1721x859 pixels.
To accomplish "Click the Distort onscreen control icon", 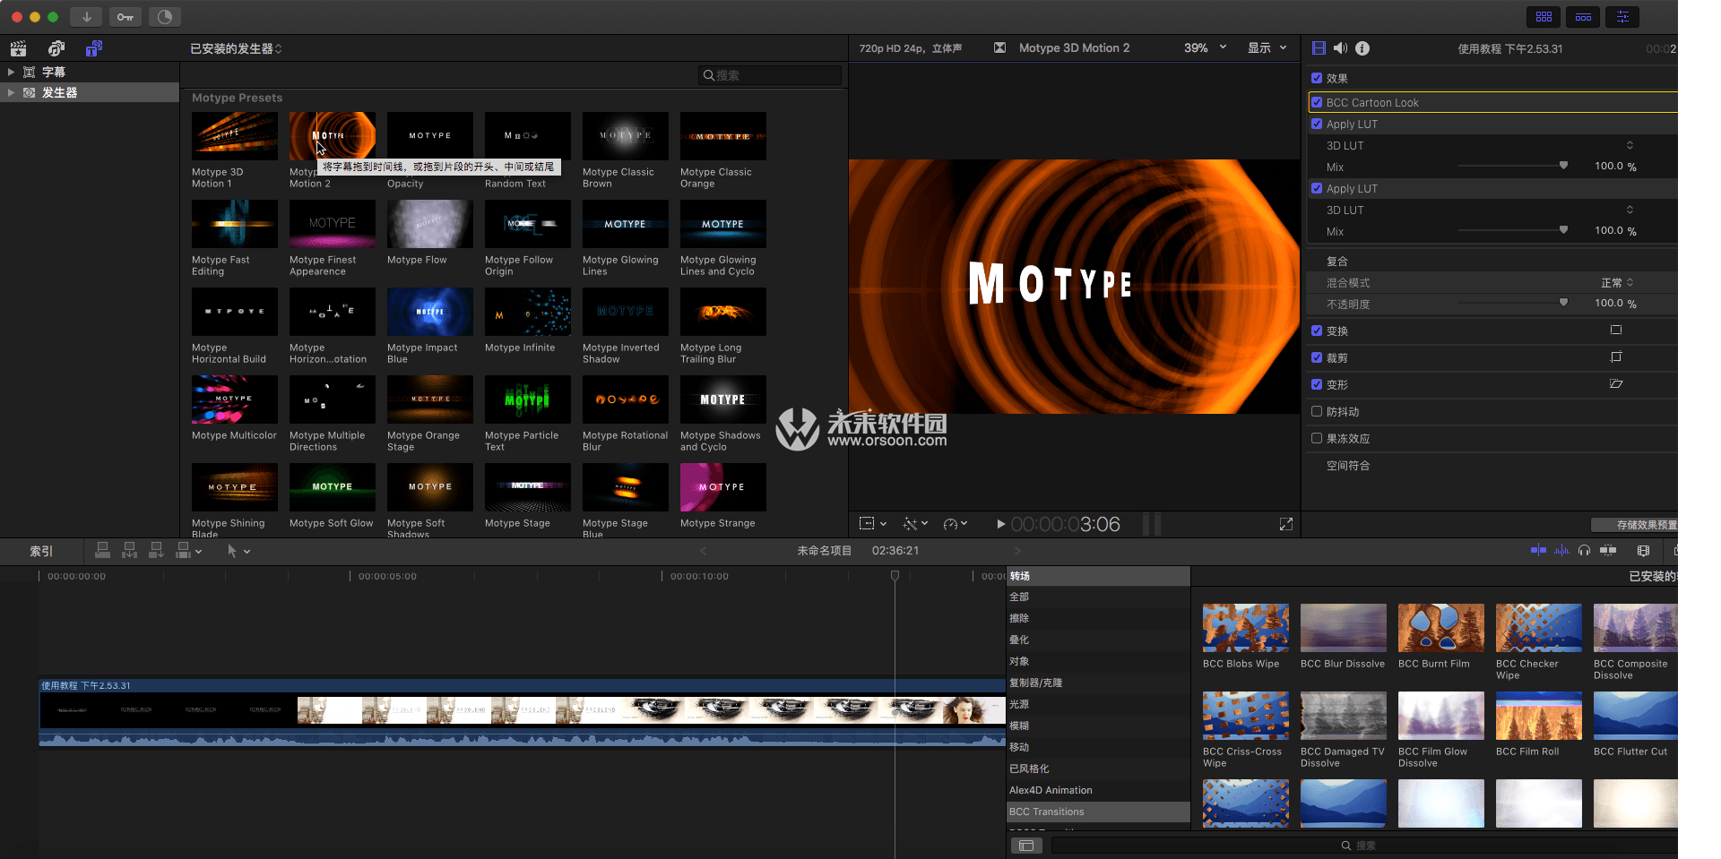I will 1616,384.
